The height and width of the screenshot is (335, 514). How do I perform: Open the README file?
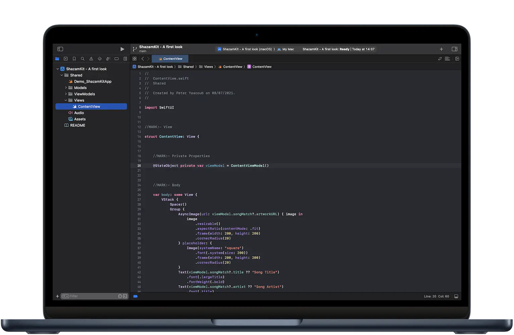tap(77, 125)
